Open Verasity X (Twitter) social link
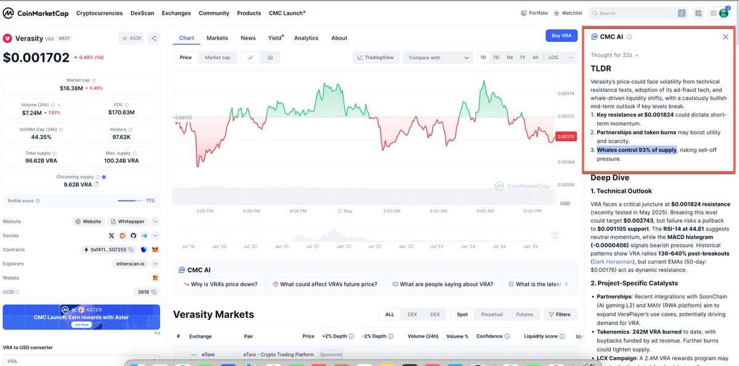The height and width of the screenshot is (366, 739). point(111,235)
